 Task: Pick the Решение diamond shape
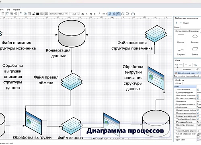point(195,36)
